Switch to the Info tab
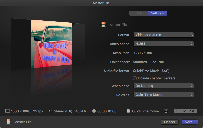 click(x=139, y=13)
